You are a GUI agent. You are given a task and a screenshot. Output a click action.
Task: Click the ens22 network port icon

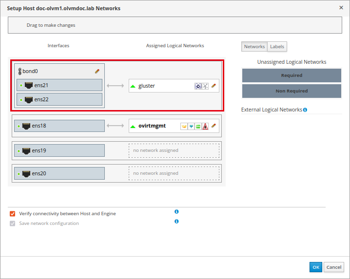(29, 99)
